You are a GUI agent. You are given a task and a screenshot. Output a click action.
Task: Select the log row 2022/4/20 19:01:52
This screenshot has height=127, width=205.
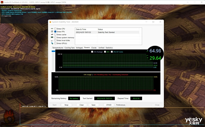[x=107, y=32]
